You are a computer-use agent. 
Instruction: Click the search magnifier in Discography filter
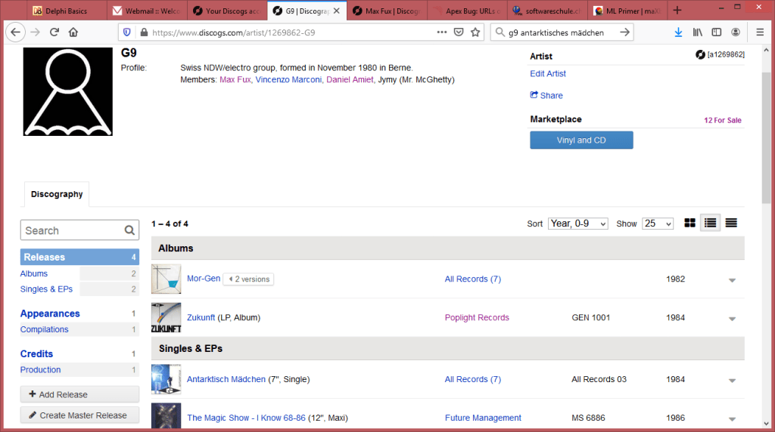(x=129, y=230)
